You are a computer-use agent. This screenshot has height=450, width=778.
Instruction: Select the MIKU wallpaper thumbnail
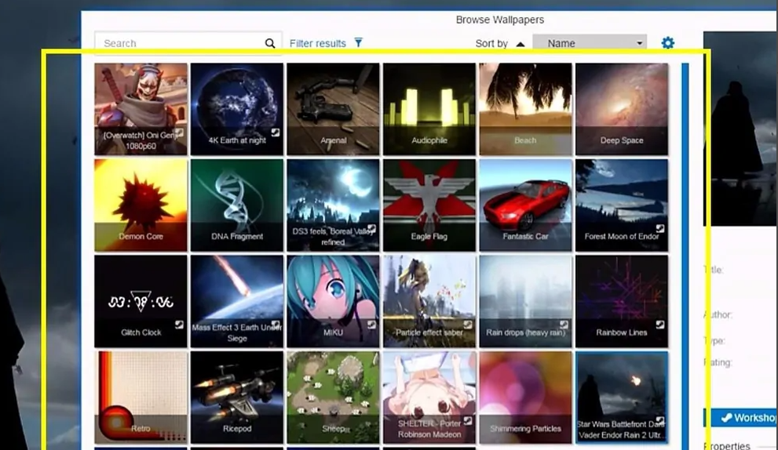point(333,301)
